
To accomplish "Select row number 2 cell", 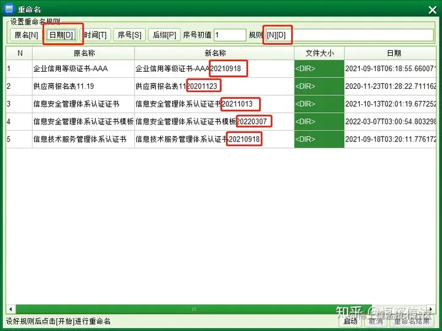I will pyautogui.click(x=20, y=86).
